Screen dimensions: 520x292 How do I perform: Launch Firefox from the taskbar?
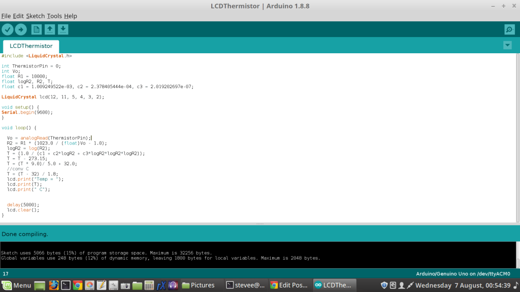pyautogui.click(x=54, y=285)
